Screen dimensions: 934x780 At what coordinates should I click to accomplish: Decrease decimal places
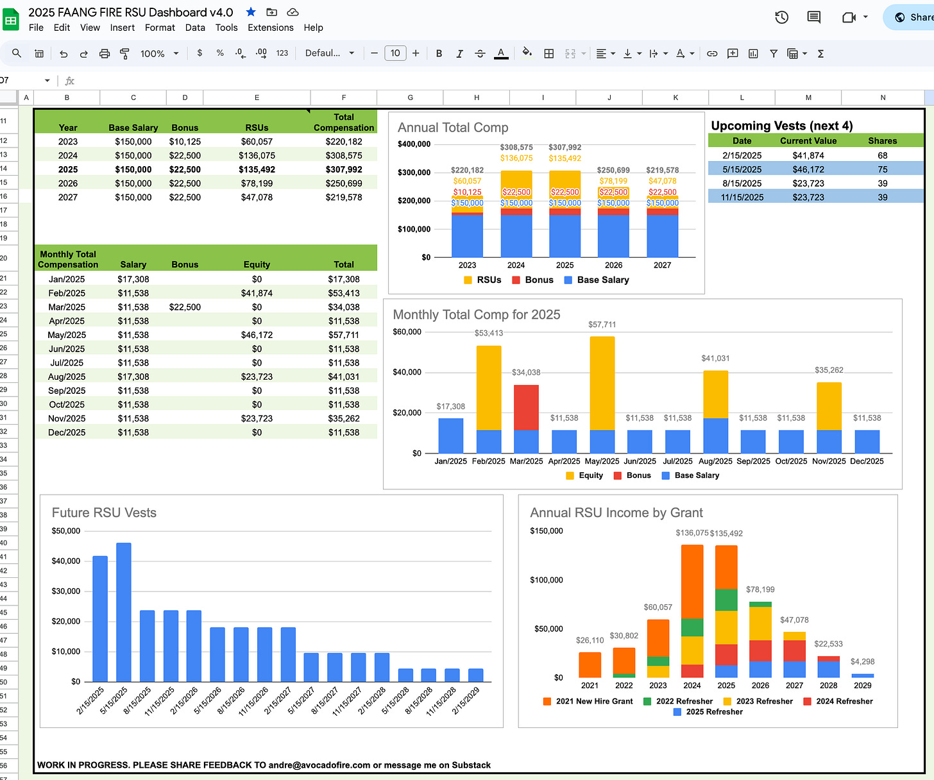coord(241,53)
